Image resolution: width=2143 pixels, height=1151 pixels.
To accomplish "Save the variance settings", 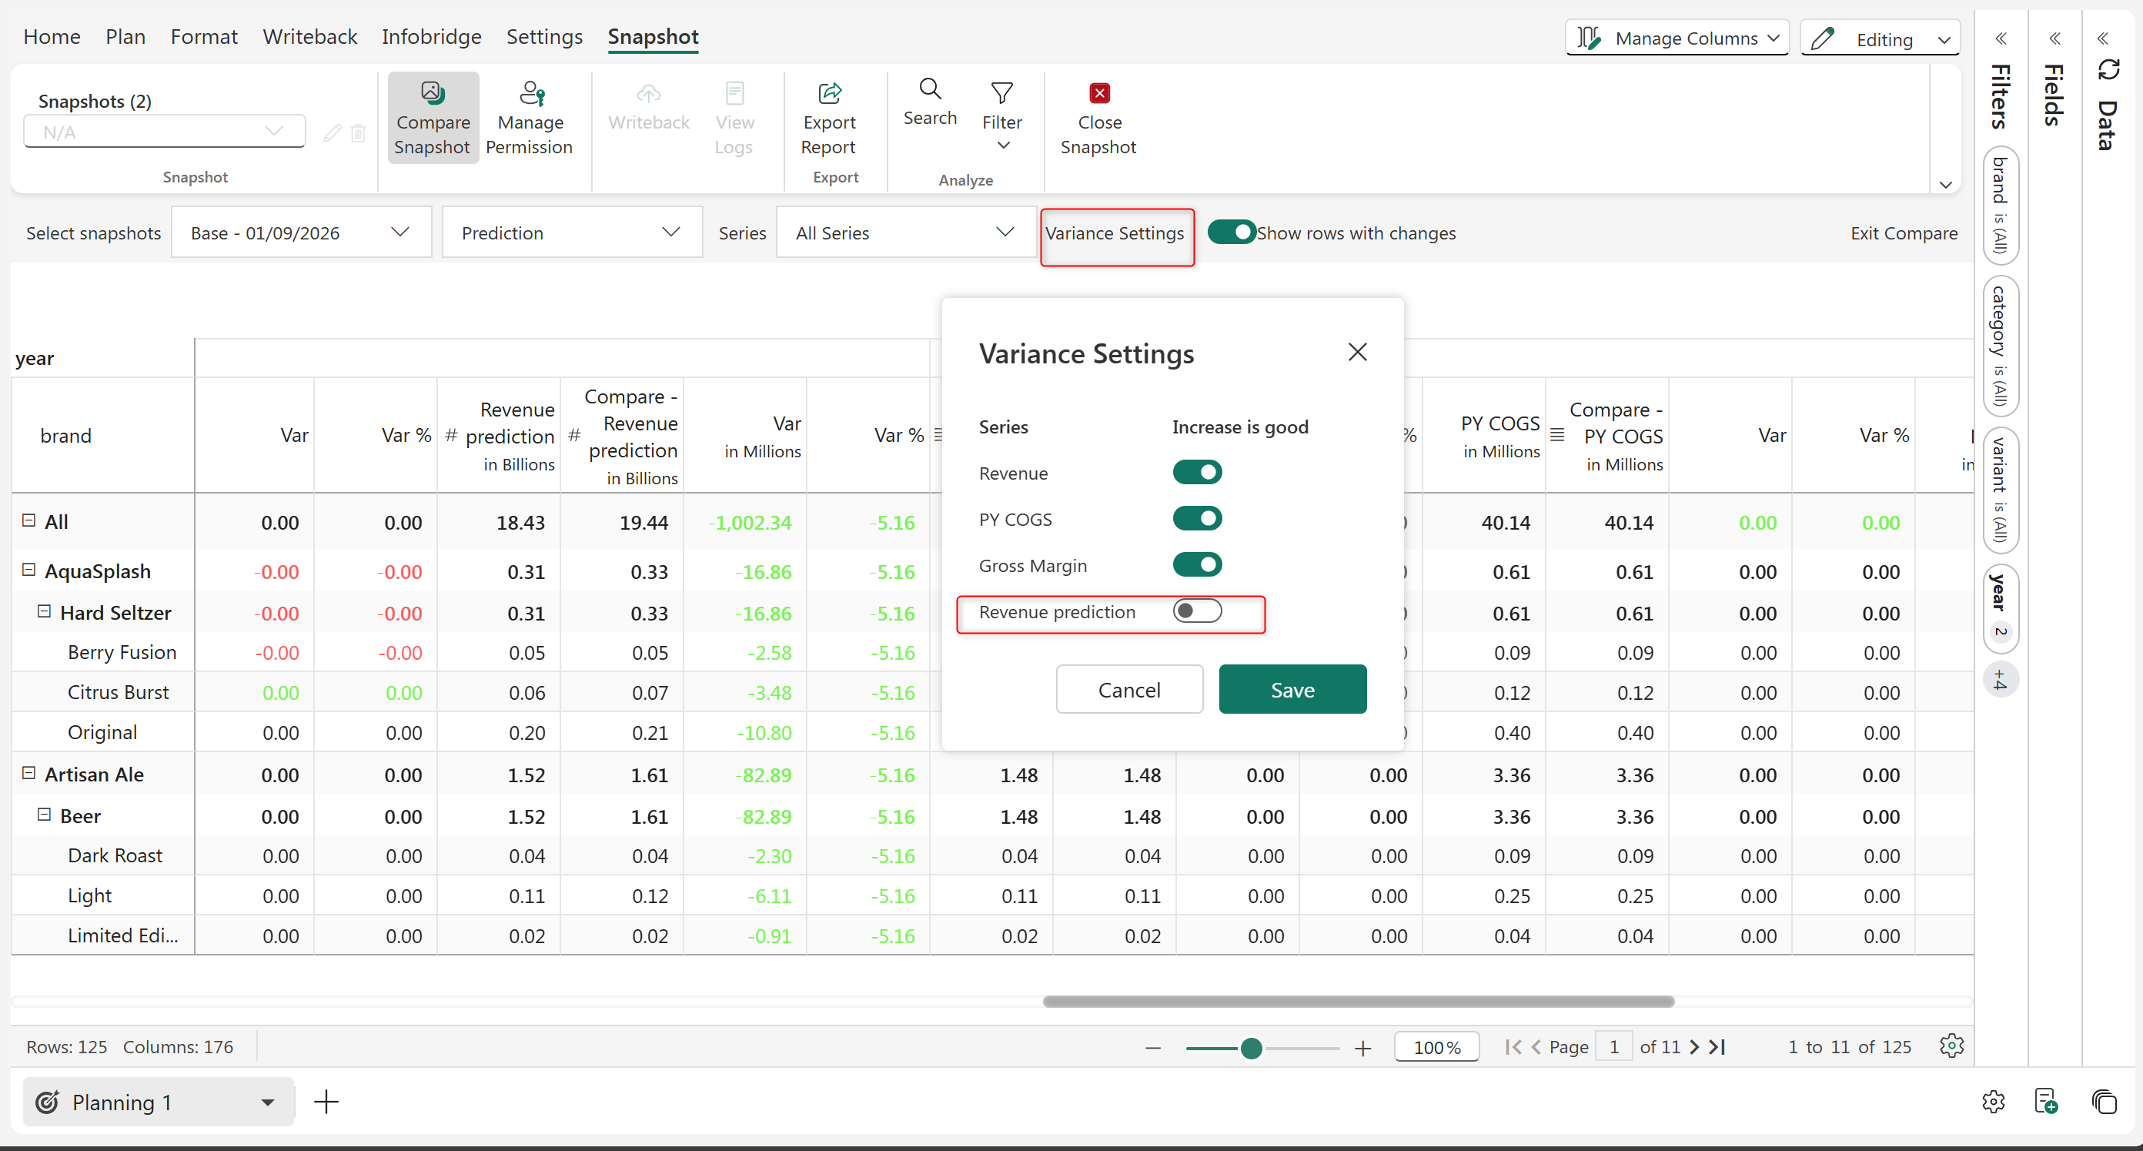I will (1292, 689).
